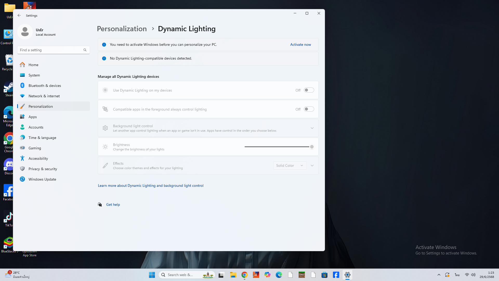Click the Home house icon in sidebar
Viewport: 499px width, 281px height.
pyautogui.click(x=22, y=65)
